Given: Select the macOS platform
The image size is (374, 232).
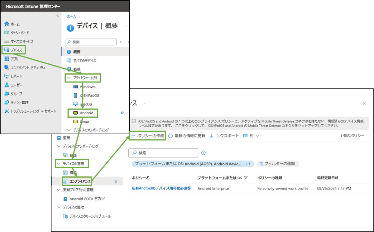Looking at the screenshot, I should 83,104.
